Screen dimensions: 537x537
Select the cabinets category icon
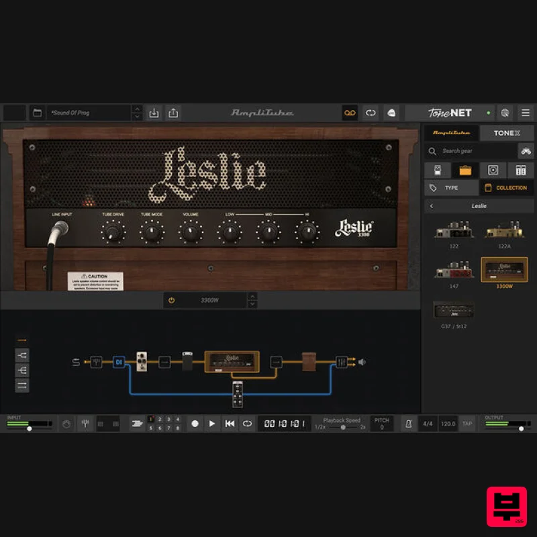(494, 170)
